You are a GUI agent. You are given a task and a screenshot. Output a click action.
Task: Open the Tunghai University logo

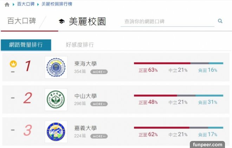tap(56, 67)
